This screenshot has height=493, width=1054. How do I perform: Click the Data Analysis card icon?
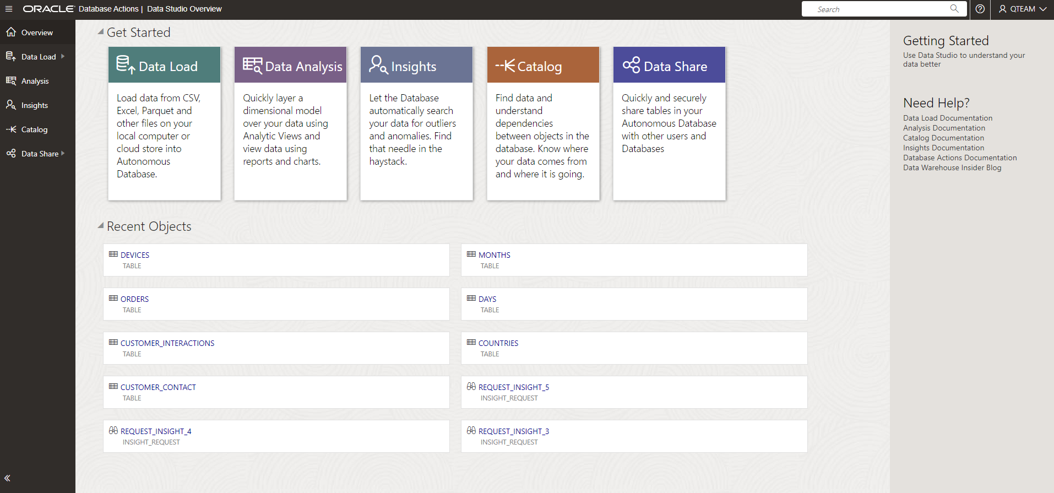(x=253, y=66)
